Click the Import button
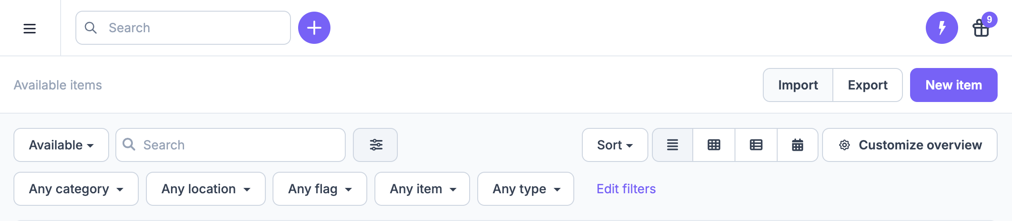This screenshot has width=1012, height=221. pos(798,85)
